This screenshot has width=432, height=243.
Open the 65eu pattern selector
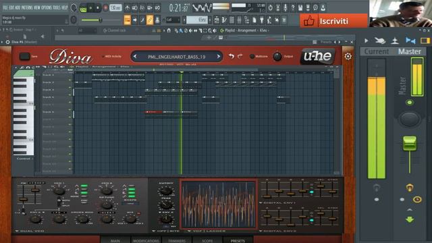point(196,20)
